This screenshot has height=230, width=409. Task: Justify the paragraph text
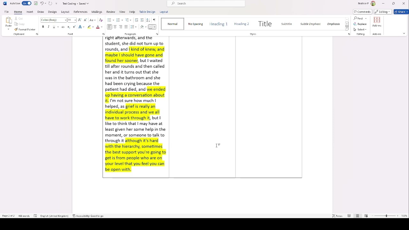pos(126,27)
